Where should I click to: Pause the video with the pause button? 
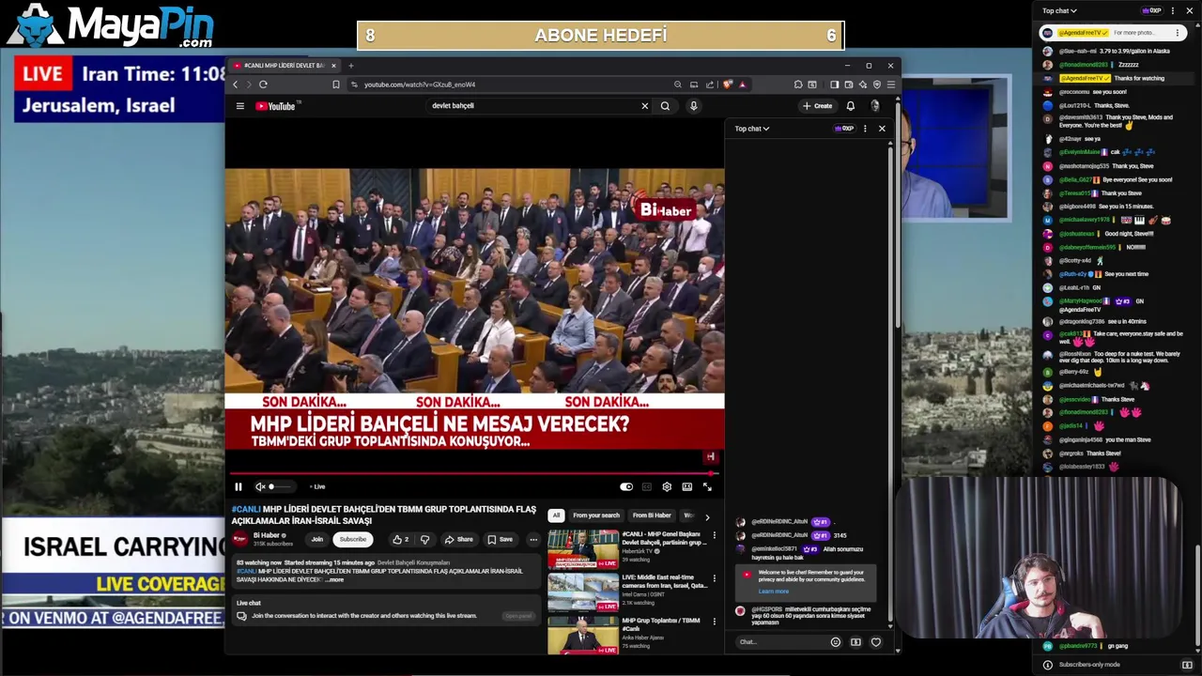239,486
